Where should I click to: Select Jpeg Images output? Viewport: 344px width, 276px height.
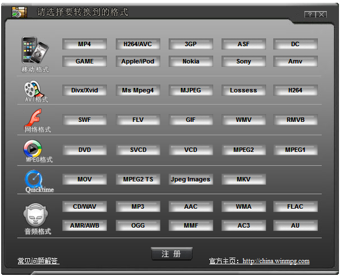click(x=191, y=179)
